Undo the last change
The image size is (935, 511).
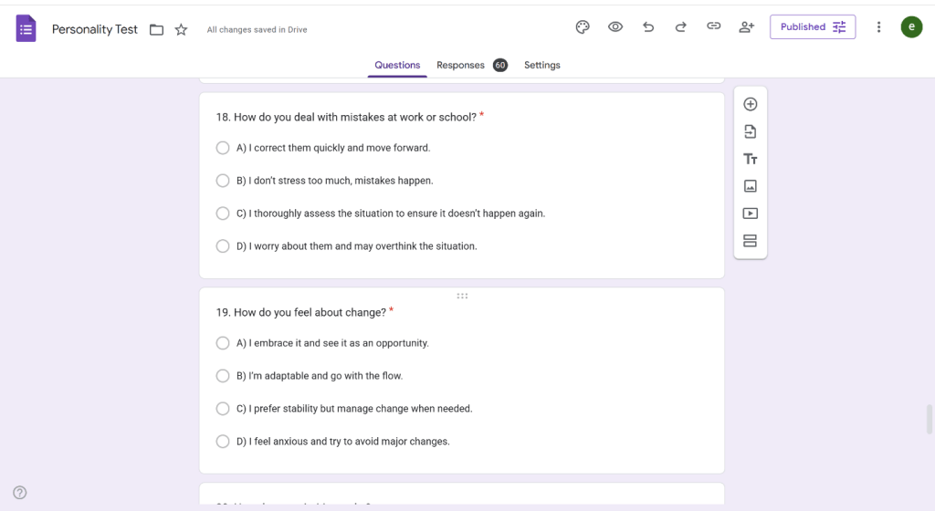(648, 27)
